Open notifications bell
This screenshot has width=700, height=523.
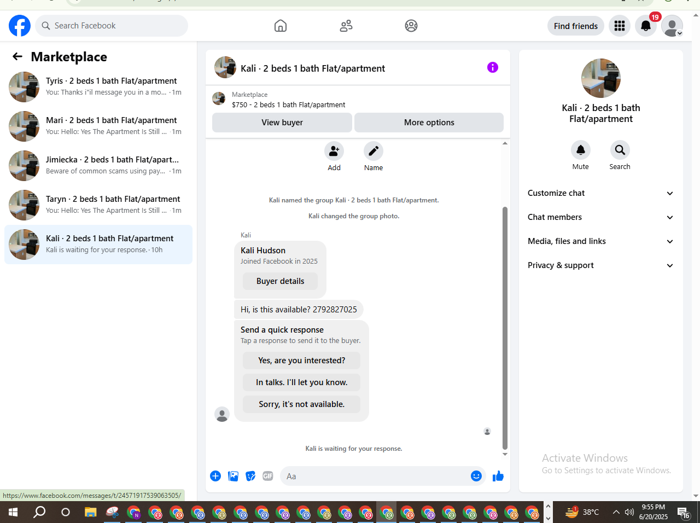coord(646,26)
